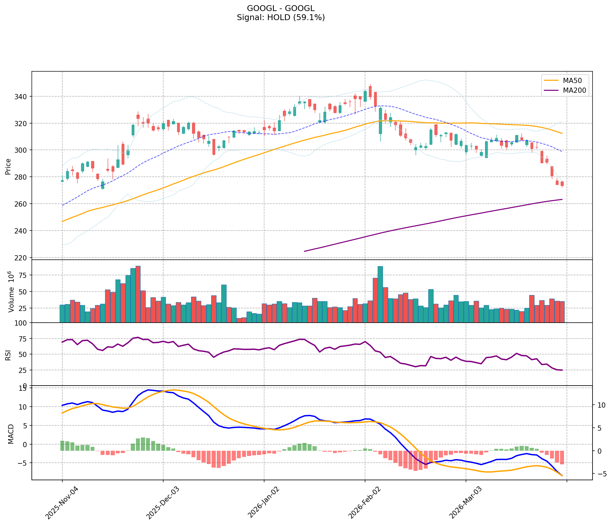612x525 pixels.
Task: Click the right end of the purple MA200 line
Action: point(562,199)
